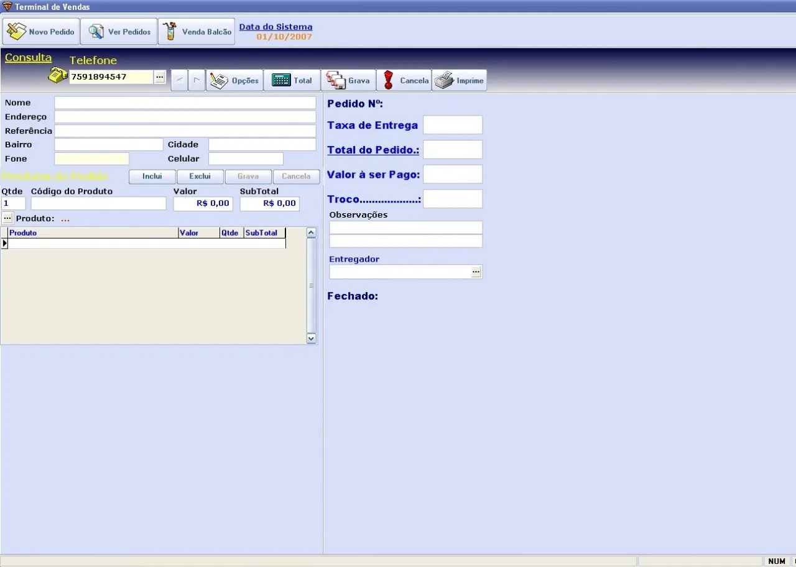Image resolution: width=796 pixels, height=567 pixels.
Task: Click the Taxa de Entrega field
Action: tap(453, 125)
